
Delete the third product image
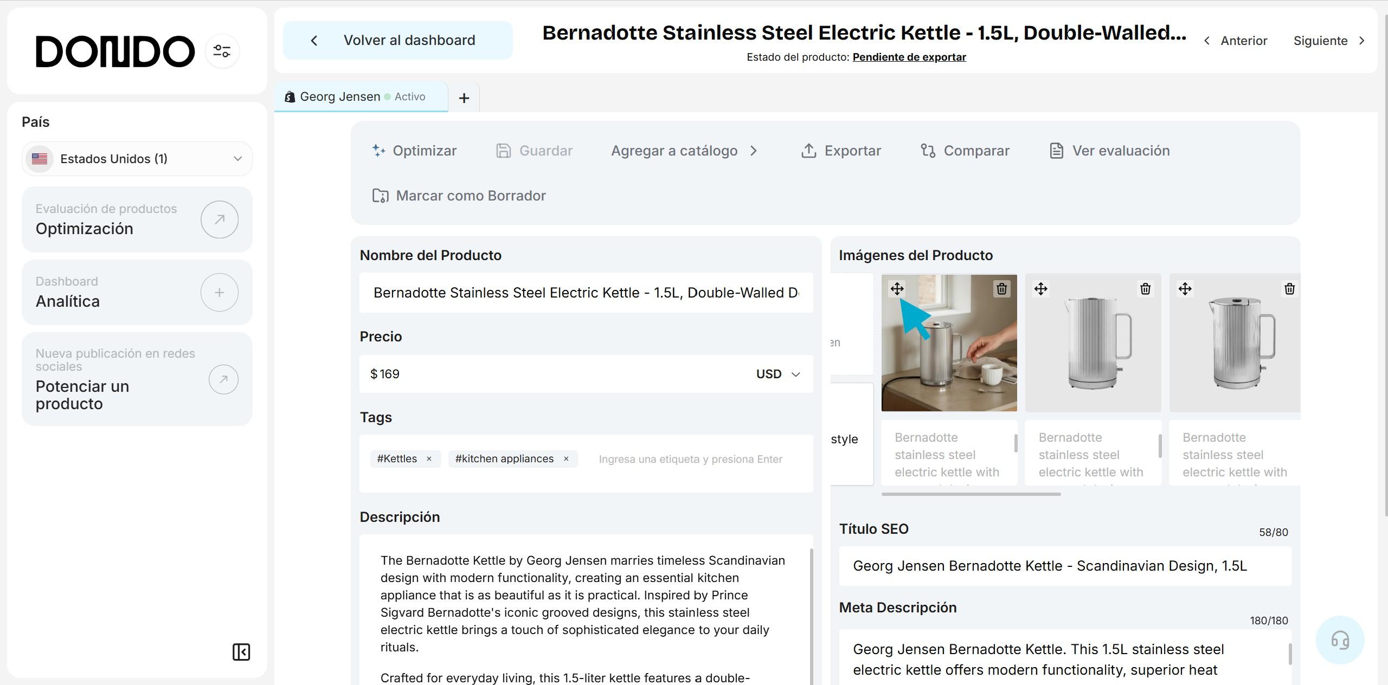click(x=1289, y=289)
